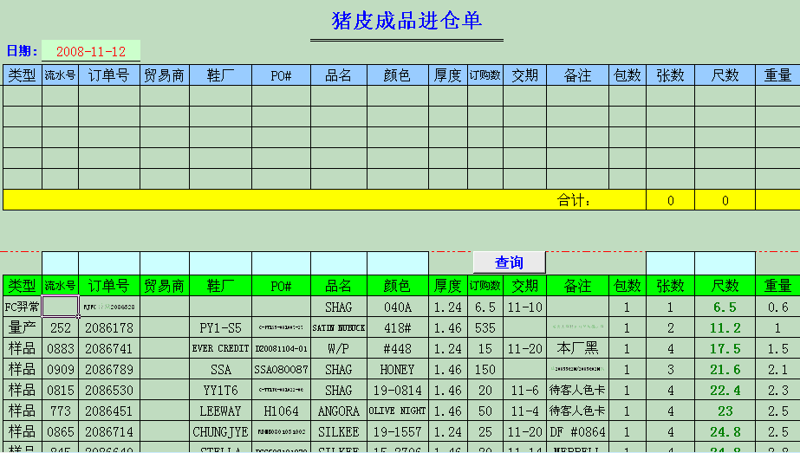Select the date cell showing 2008-11-12
Viewport: 800px width, 453px height.
[90, 51]
